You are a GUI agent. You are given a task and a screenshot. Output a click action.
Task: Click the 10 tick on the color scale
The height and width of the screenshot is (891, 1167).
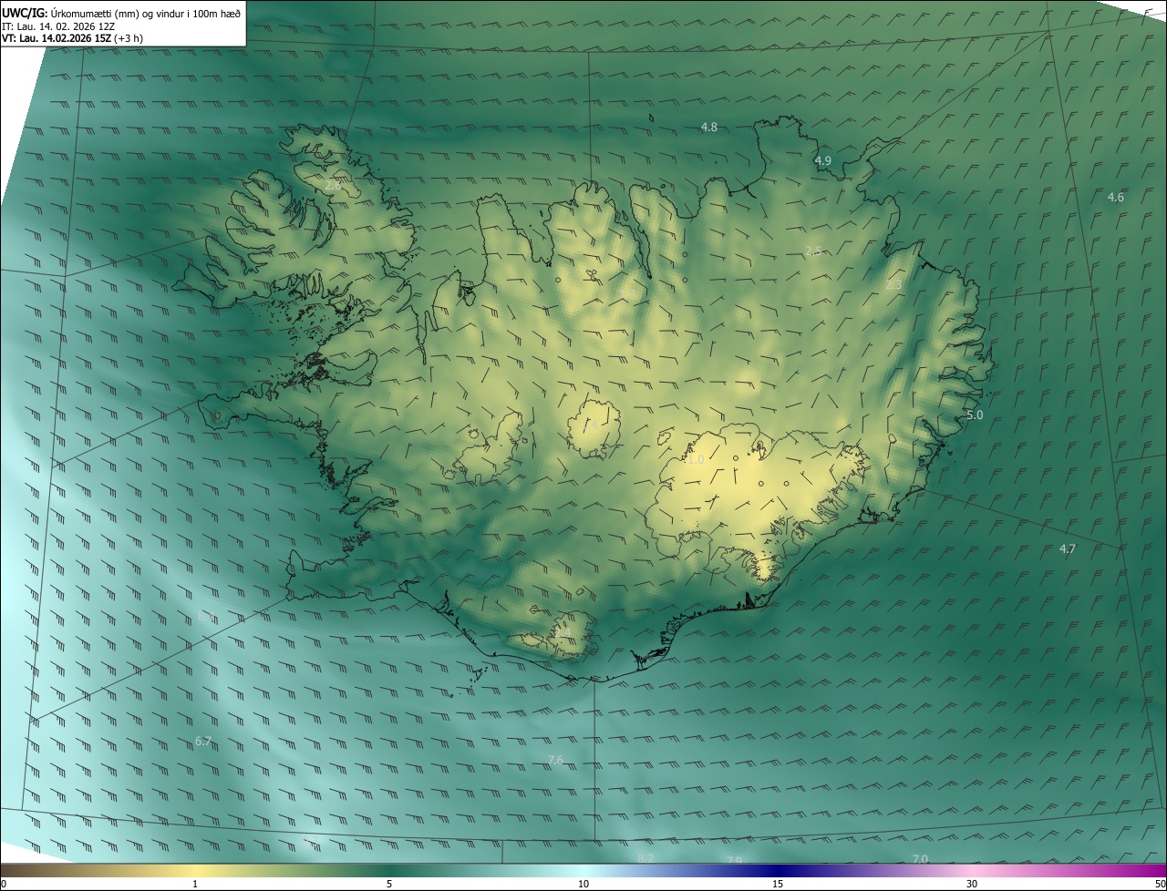[x=583, y=884]
